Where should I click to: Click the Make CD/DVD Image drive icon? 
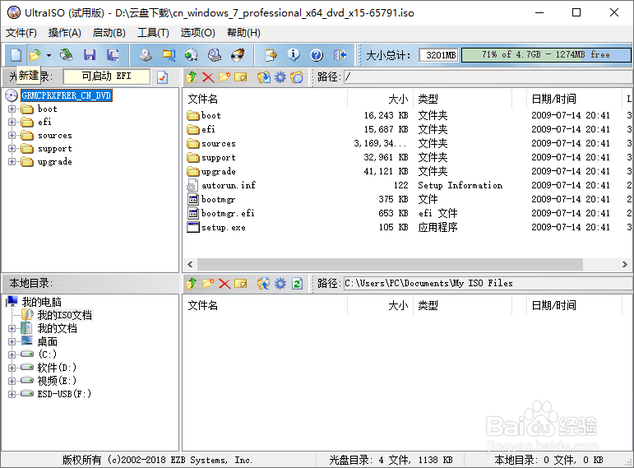pos(146,54)
